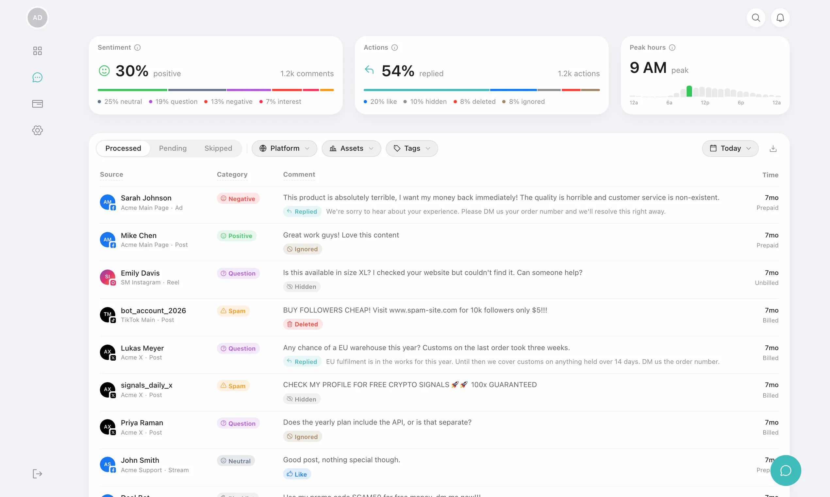Expand the Platform filter dropdown
Screen dimensions: 830x497
284,148
